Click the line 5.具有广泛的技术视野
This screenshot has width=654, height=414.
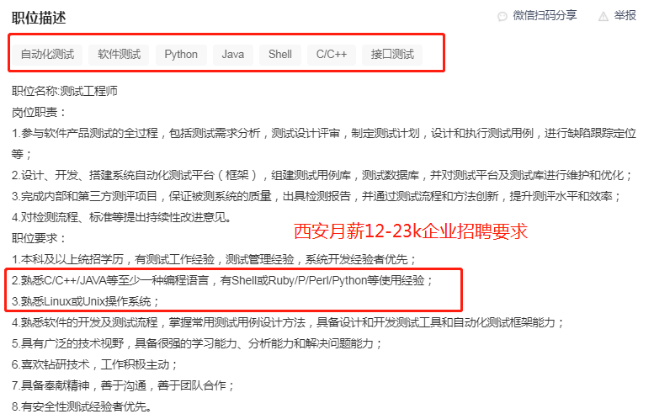click(197, 343)
